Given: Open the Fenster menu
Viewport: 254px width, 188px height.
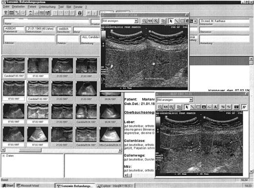Looking at the screenshot, I should pyautogui.click(x=78, y=7).
